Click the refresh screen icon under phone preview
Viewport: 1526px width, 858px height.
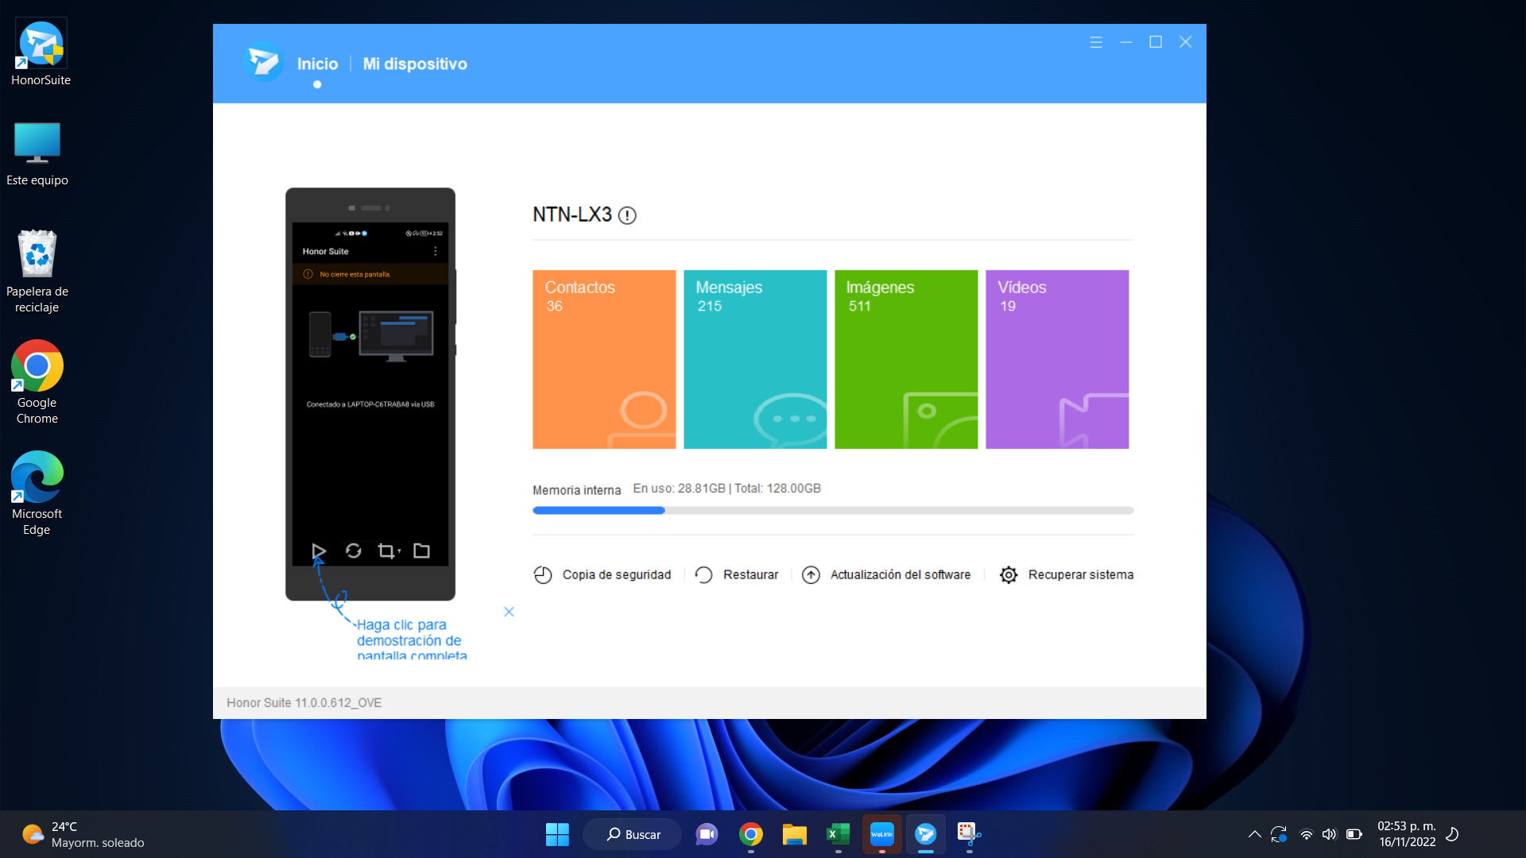[x=353, y=551]
